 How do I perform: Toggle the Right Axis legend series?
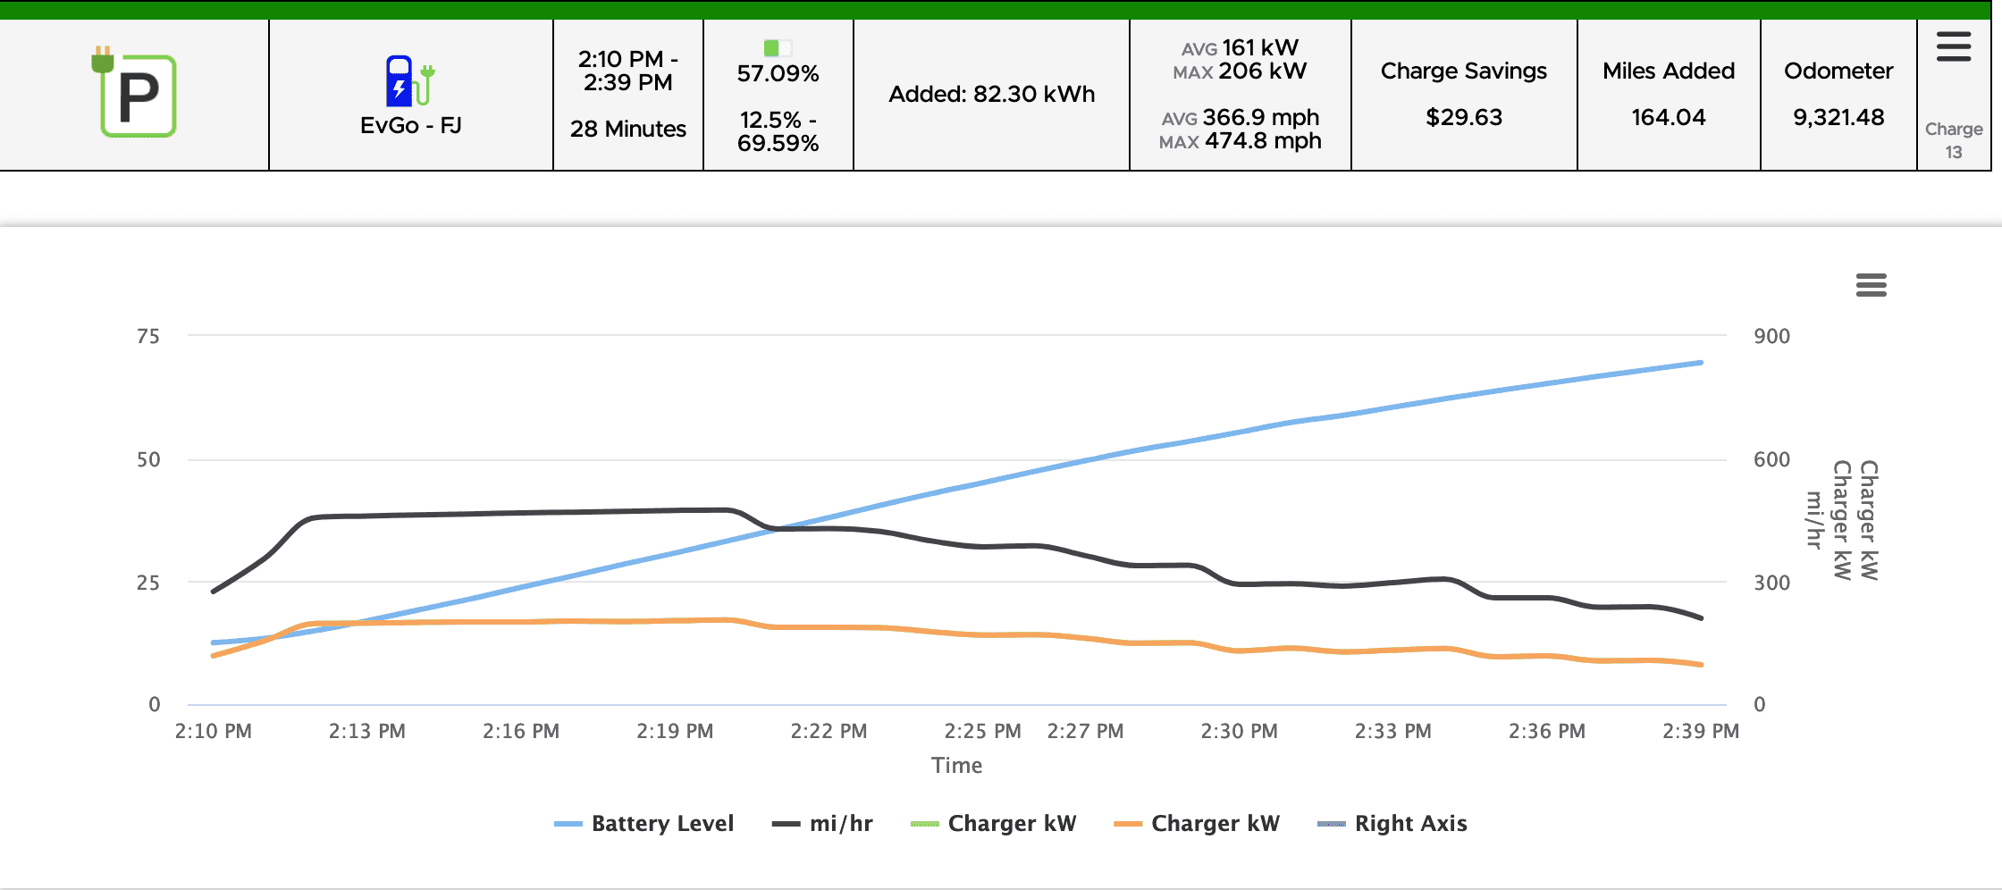(1392, 823)
